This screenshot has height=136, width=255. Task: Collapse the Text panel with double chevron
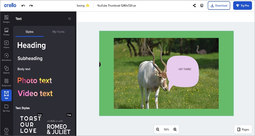[x=70, y=19]
